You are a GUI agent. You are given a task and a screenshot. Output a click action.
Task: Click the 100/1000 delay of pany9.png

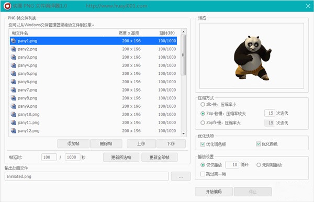point(167,106)
